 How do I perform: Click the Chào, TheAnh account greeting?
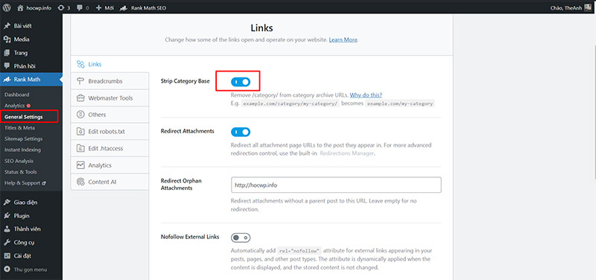click(x=566, y=8)
